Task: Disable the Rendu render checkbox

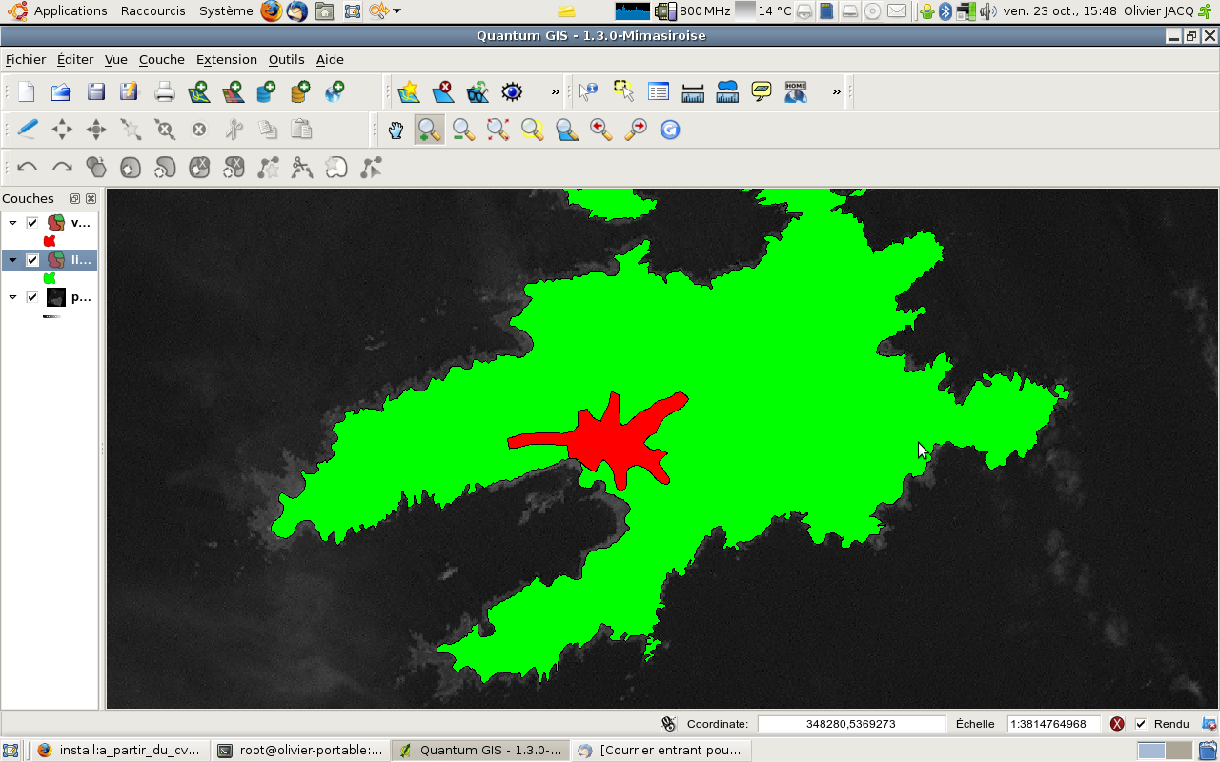Action: (1141, 724)
